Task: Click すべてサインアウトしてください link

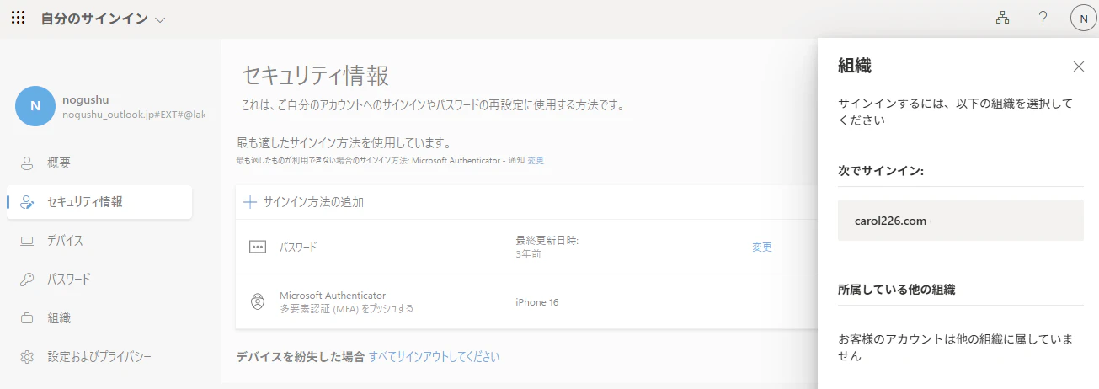Action: click(x=434, y=357)
